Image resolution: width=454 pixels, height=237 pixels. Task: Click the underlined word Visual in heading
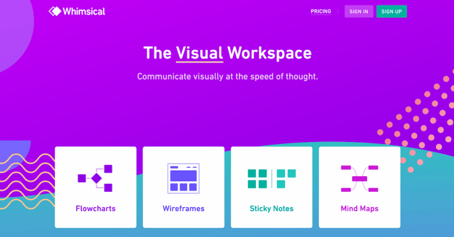199,53
